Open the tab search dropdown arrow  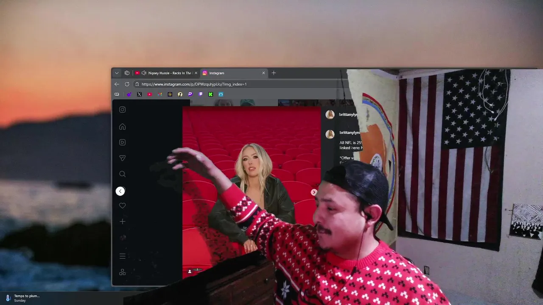point(117,73)
